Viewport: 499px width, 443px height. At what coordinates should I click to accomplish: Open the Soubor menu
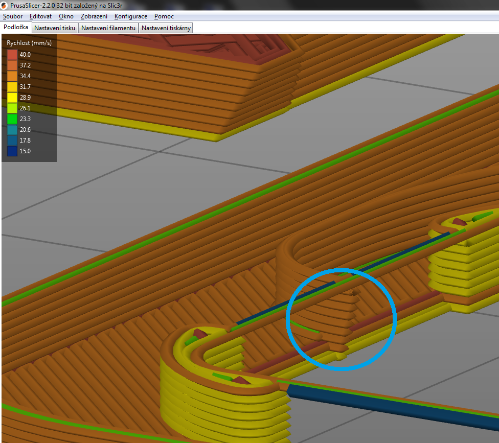pyautogui.click(x=13, y=16)
